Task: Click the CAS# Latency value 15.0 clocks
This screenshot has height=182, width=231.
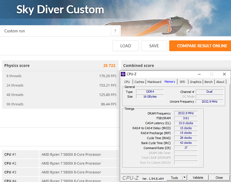Action: coord(186,123)
